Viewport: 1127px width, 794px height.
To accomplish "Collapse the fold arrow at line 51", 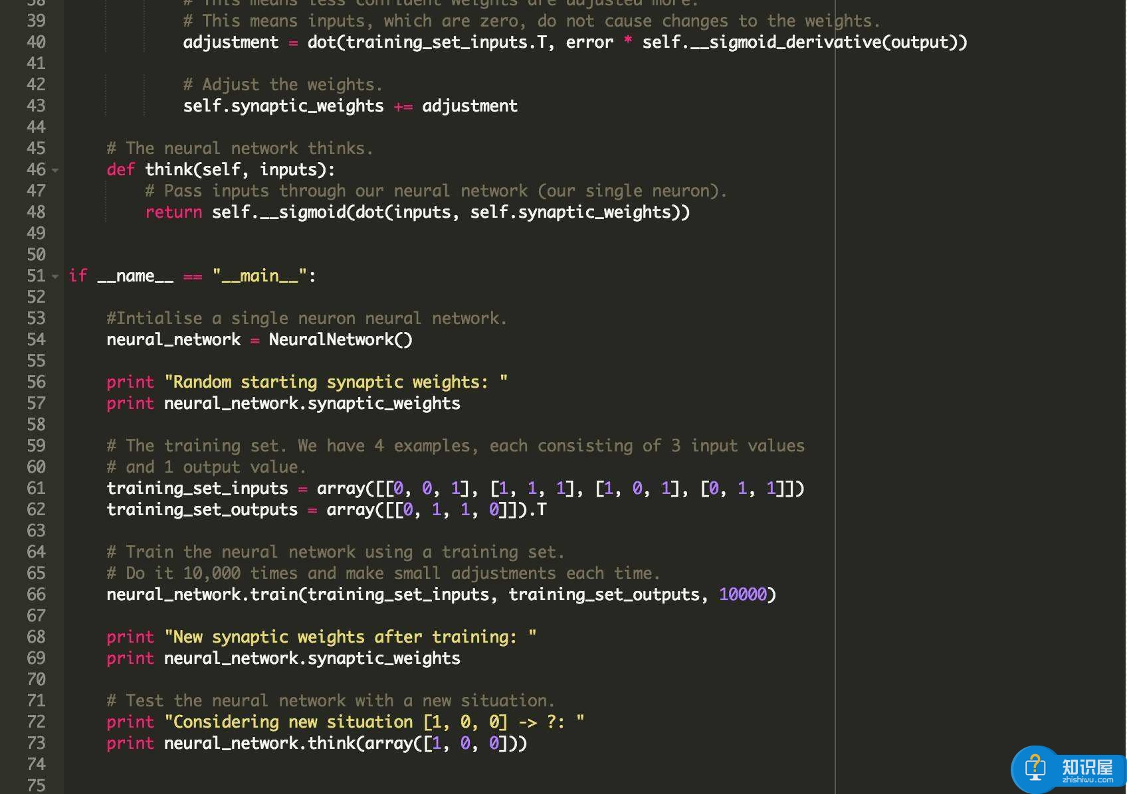I will click(x=55, y=277).
